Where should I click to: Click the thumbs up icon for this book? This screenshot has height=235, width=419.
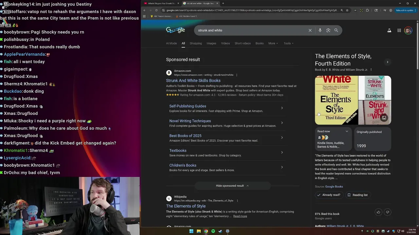coord(378,212)
